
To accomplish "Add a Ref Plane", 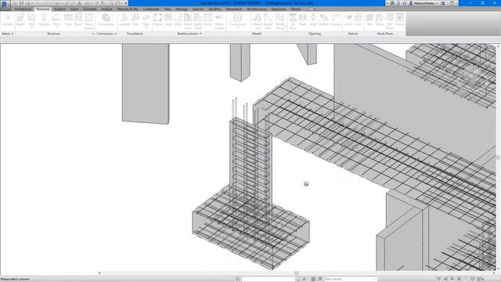I will 390,21.
